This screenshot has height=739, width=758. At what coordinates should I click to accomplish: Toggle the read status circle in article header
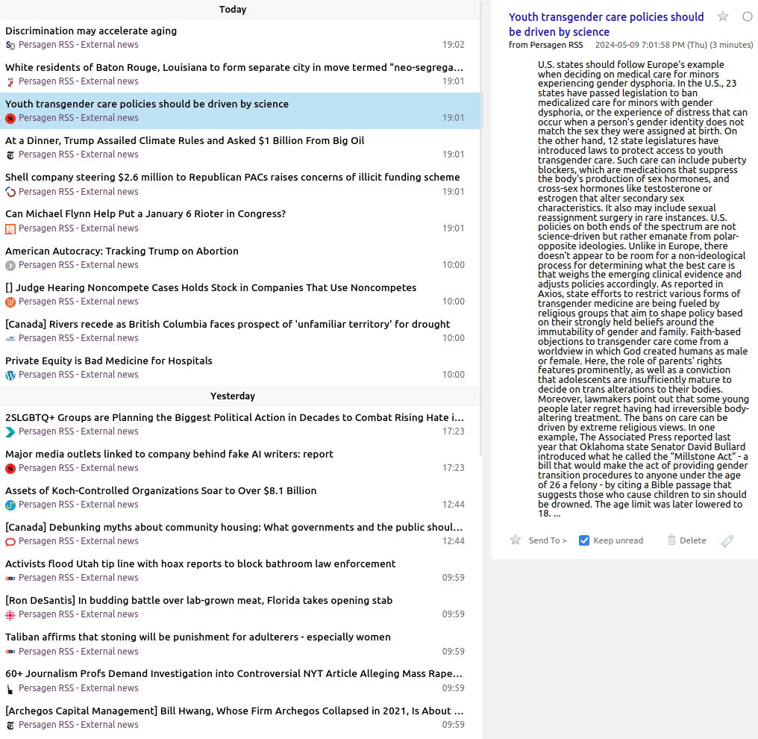click(748, 17)
